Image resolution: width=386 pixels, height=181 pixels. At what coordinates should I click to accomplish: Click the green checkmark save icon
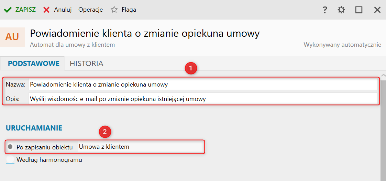[8, 10]
